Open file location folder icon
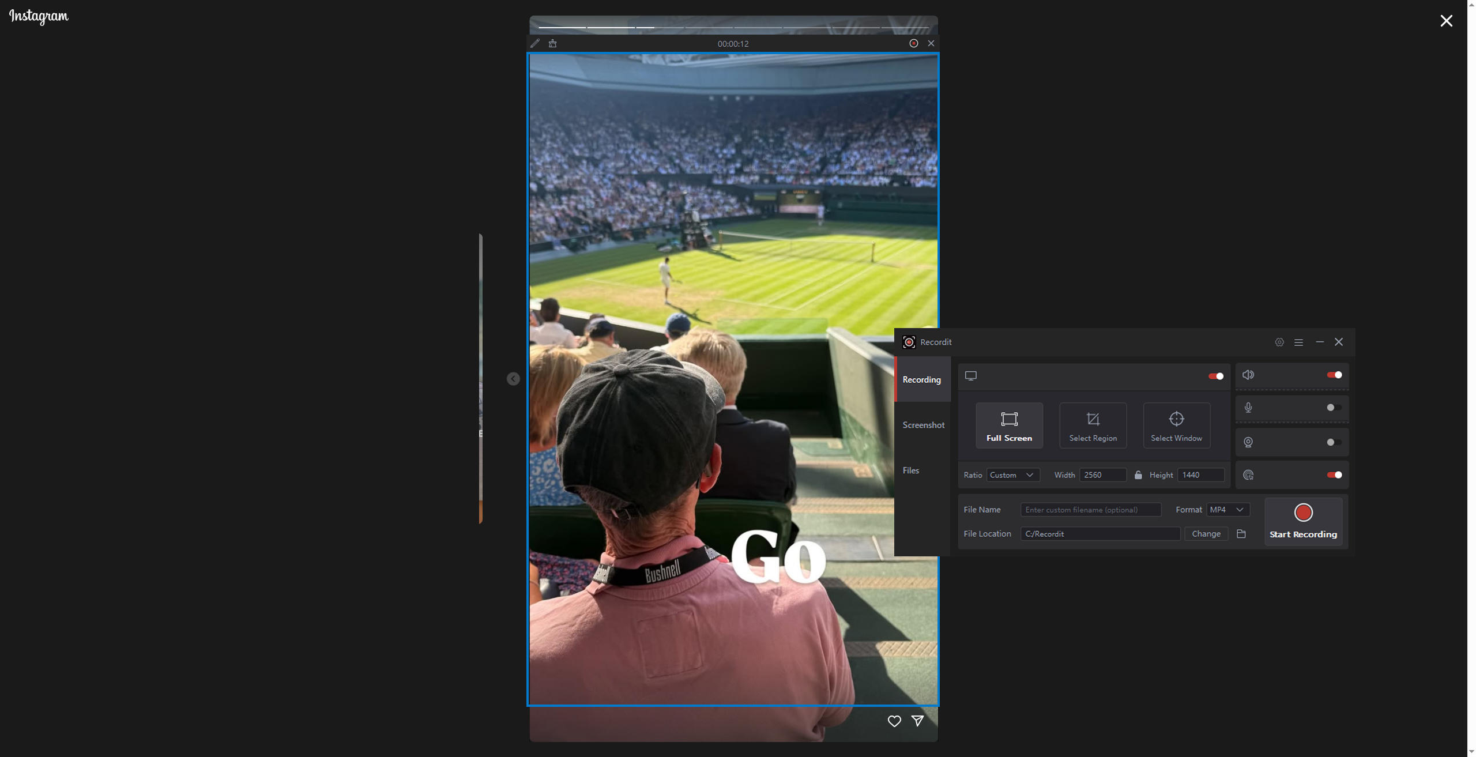Screen dimensions: 1476x757 click(1241, 534)
